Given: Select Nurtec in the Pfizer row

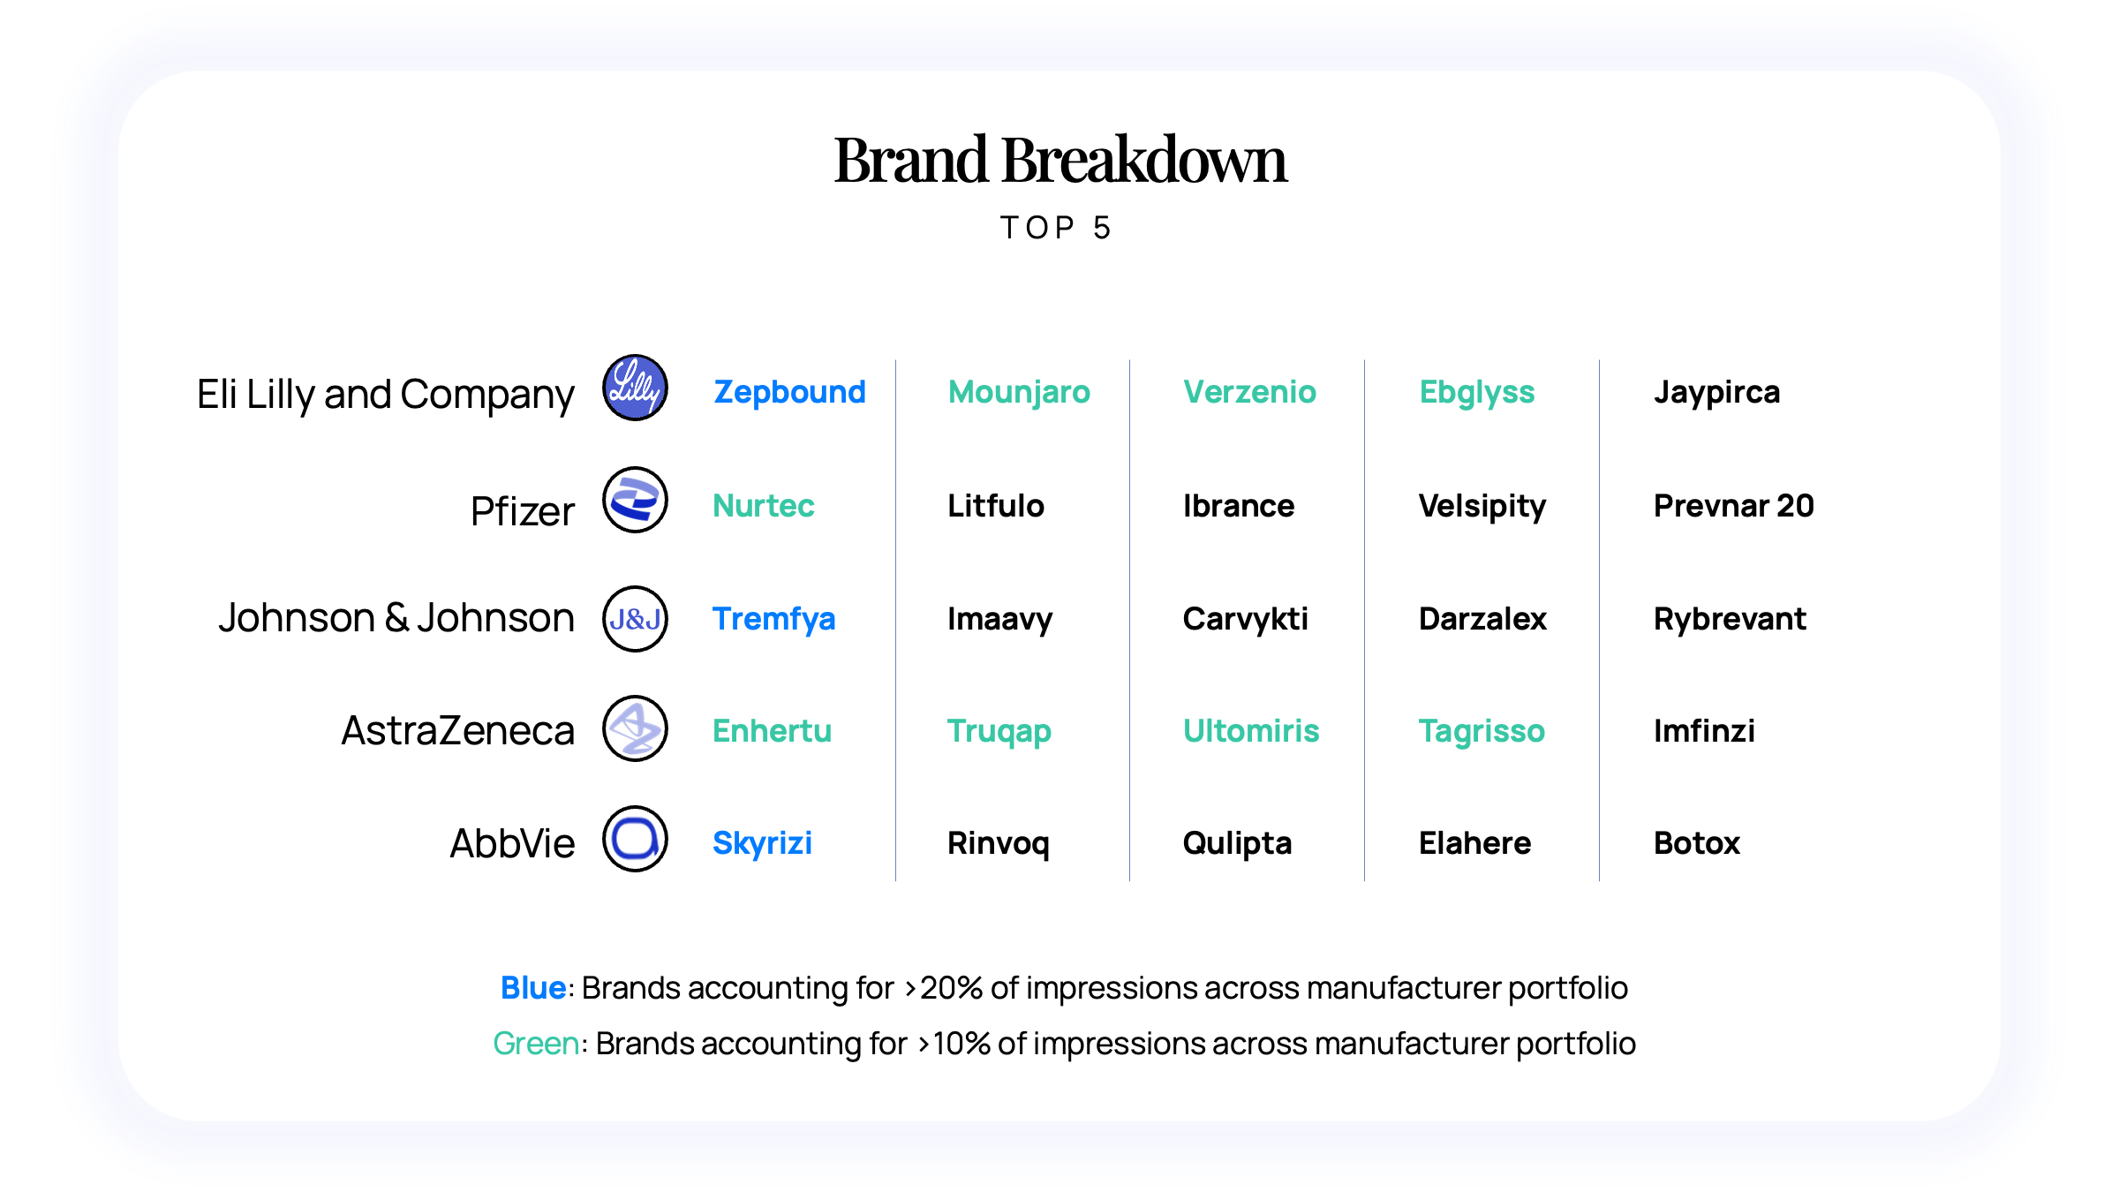Looking at the screenshot, I should pyautogui.click(x=763, y=506).
